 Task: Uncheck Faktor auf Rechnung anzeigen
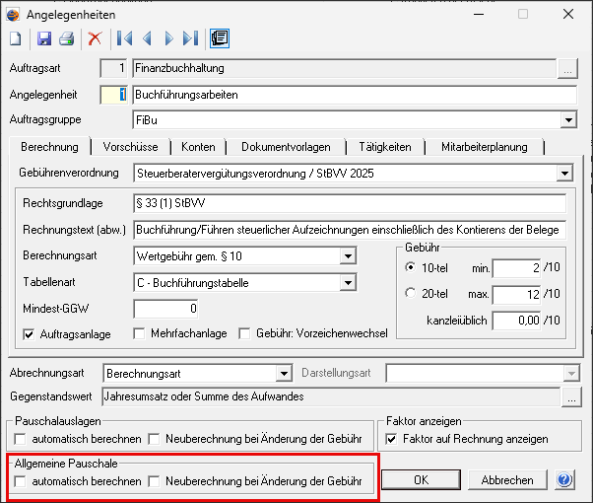391,439
